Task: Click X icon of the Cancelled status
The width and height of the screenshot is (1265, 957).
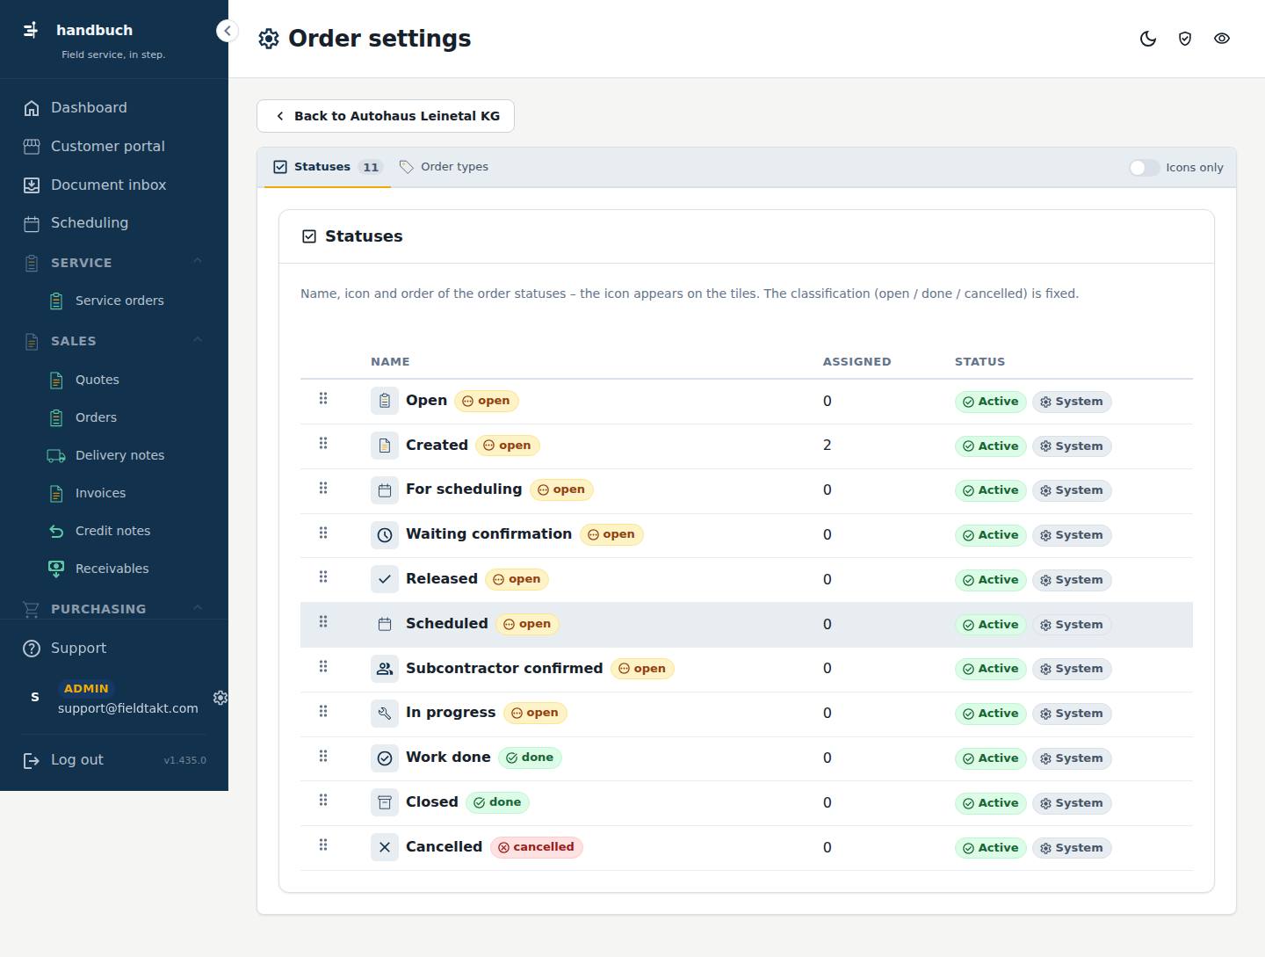Action: pyautogui.click(x=385, y=848)
